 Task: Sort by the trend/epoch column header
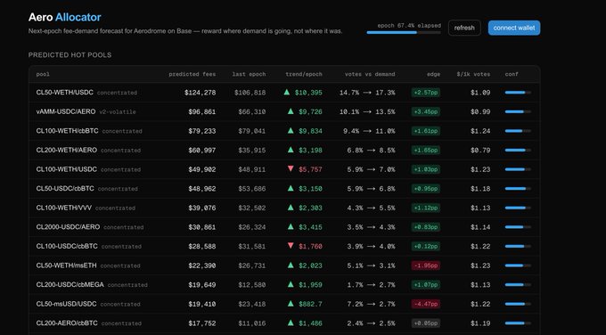tap(304, 74)
